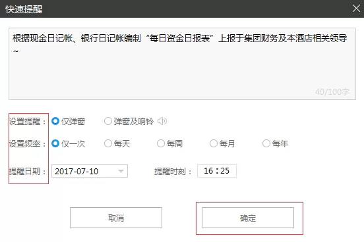Click the 快速提醒 title text
Screen dimensions: 364x242
tap(24, 9)
